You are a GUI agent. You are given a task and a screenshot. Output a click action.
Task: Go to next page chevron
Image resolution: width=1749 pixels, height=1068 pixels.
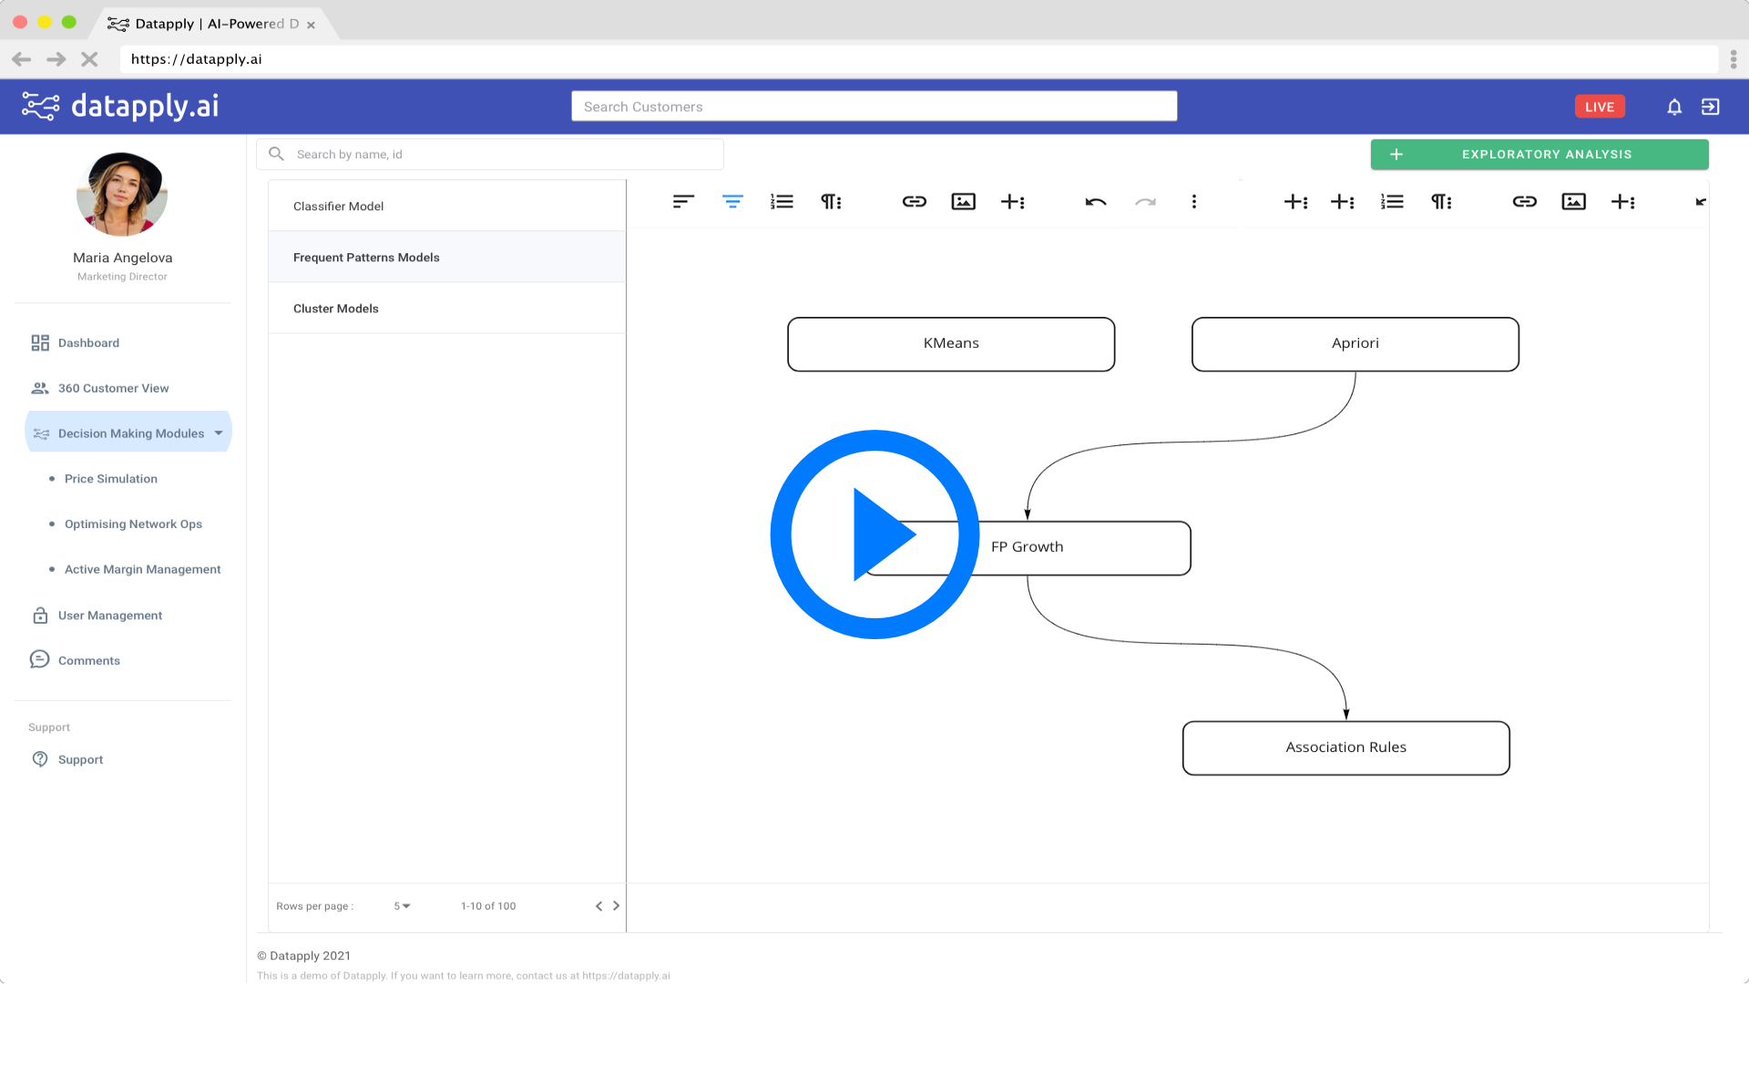click(x=617, y=906)
